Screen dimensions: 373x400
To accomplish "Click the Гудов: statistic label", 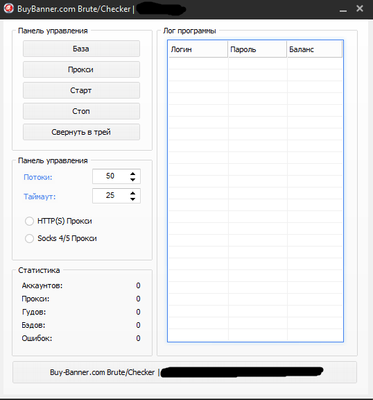I will coord(33,312).
